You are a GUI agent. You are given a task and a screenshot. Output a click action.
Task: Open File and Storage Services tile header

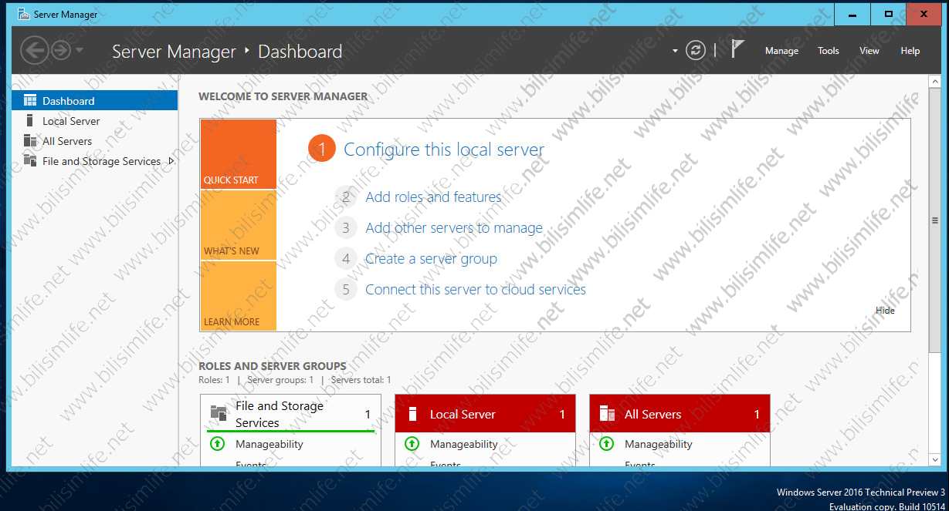point(291,414)
